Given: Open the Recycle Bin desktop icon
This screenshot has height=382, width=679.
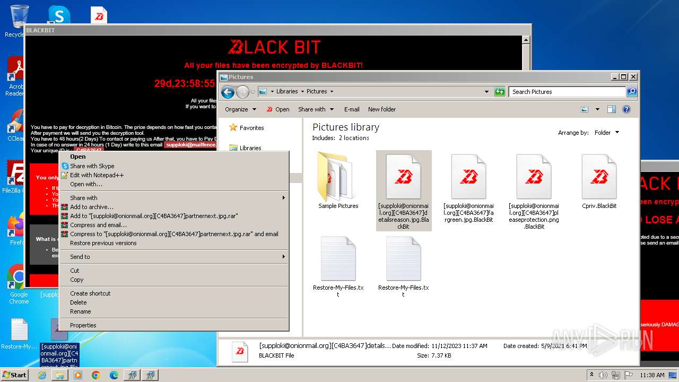Looking at the screenshot, I should click(19, 21).
